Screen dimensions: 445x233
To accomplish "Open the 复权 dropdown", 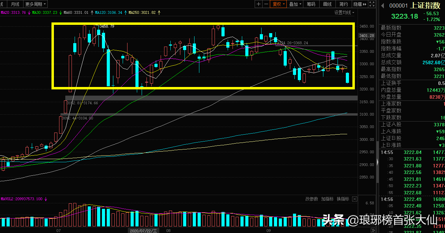I will click(x=279, y=4).
